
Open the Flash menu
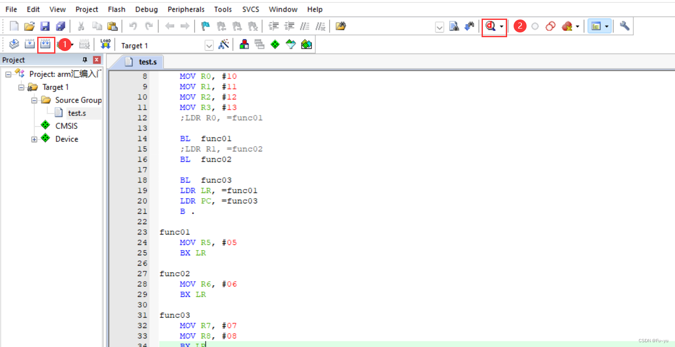coord(117,9)
